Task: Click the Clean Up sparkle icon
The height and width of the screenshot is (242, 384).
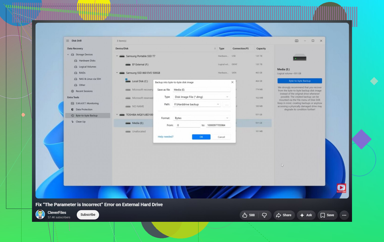Action: point(72,122)
